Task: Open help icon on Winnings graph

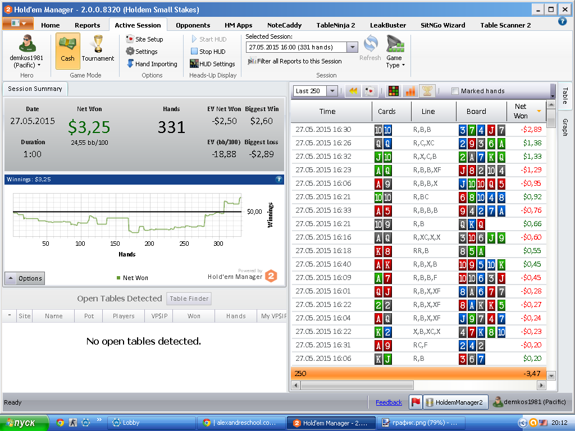Action: [279, 179]
